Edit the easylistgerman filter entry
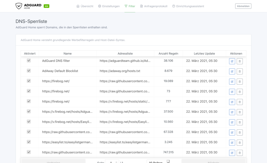The height and width of the screenshot is (163, 267). (x=232, y=142)
